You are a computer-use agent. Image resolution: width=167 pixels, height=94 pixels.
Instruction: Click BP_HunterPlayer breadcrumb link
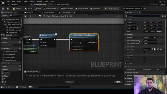pyautogui.click(x=50, y=16)
